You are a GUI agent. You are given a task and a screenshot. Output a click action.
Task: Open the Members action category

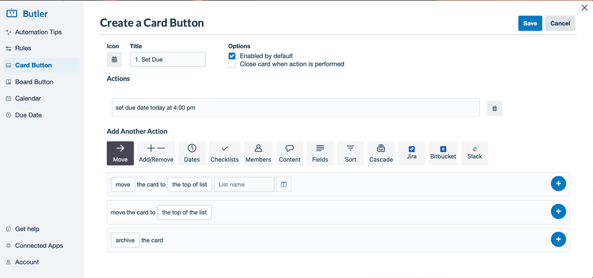[258, 154]
